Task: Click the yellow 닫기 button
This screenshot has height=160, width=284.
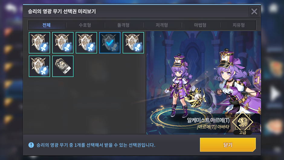Action: pos(228,145)
